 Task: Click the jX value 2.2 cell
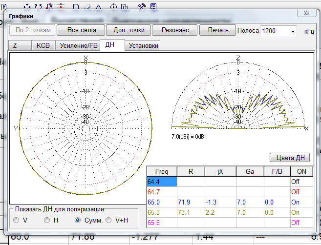(220, 212)
